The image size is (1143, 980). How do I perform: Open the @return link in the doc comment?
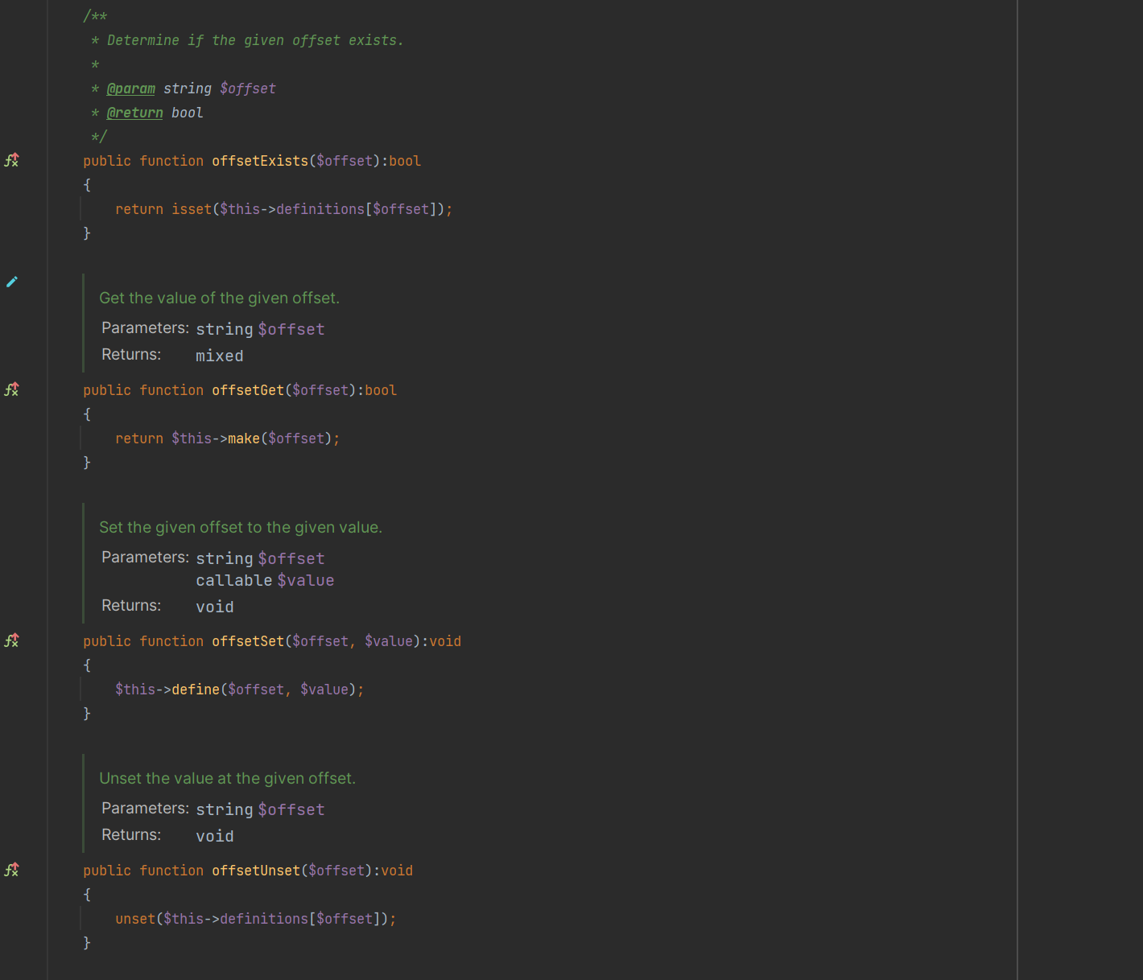[x=134, y=113]
